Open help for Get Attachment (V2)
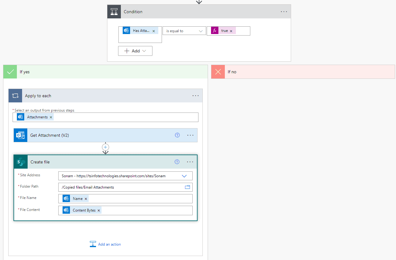The image size is (396, 260). point(177,135)
